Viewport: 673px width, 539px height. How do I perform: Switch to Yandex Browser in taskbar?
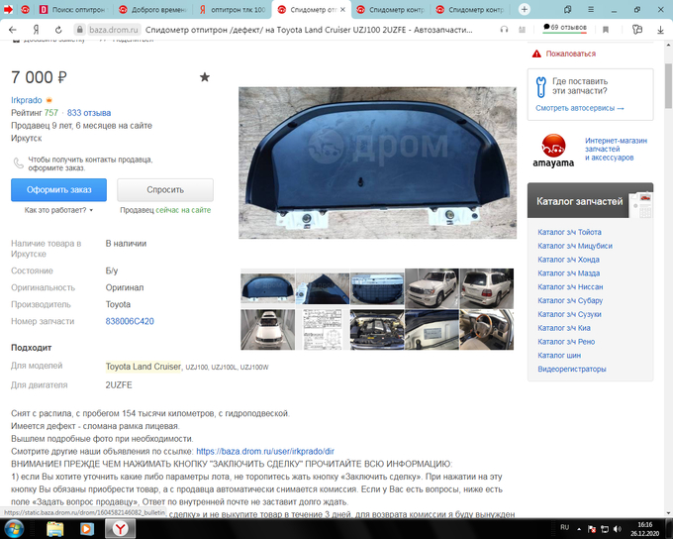click(x=120, y=529)
